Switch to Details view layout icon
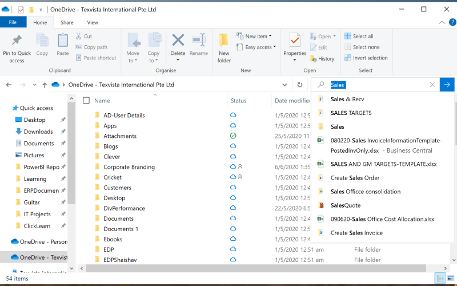The image size is (457, 286). [x=440, y=278]
